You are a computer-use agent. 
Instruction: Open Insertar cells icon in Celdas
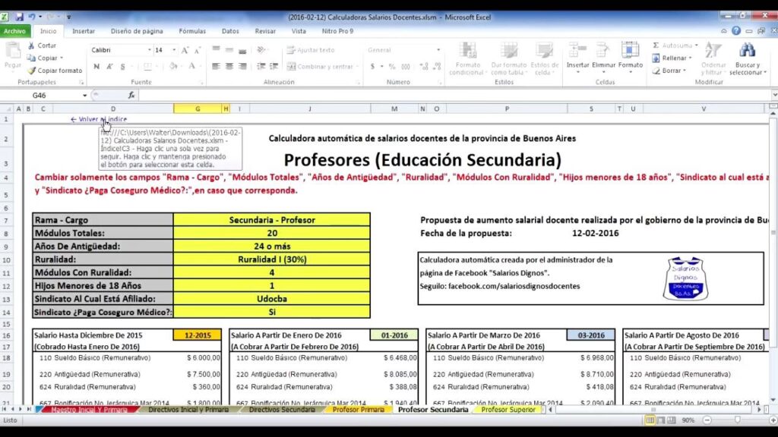coord(577,51)
